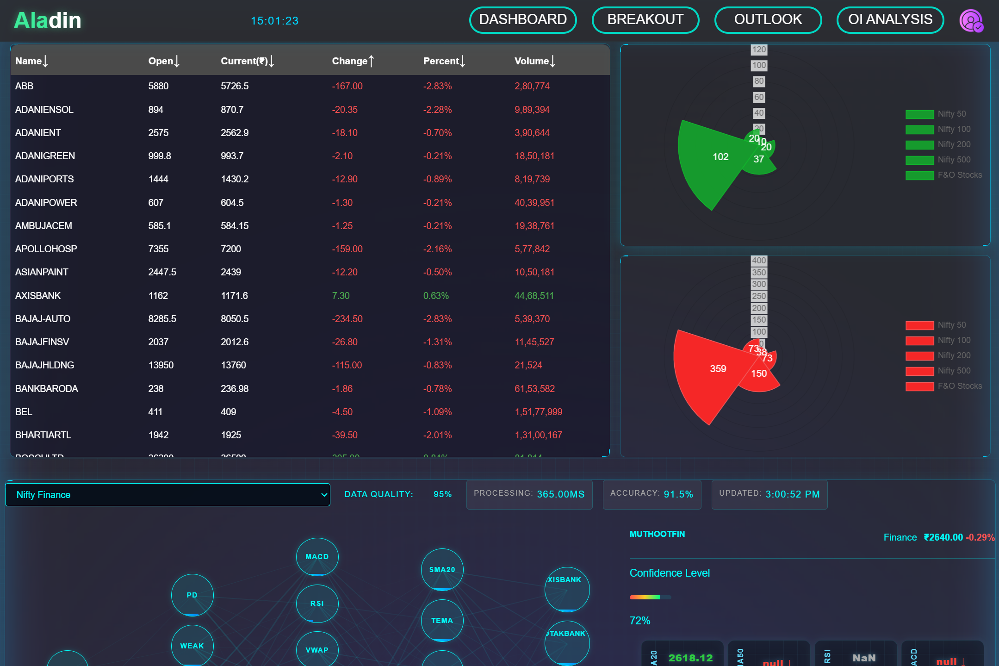Select the ASIANPAINT row
The image size is (999, 666).
tap(310, 272)
